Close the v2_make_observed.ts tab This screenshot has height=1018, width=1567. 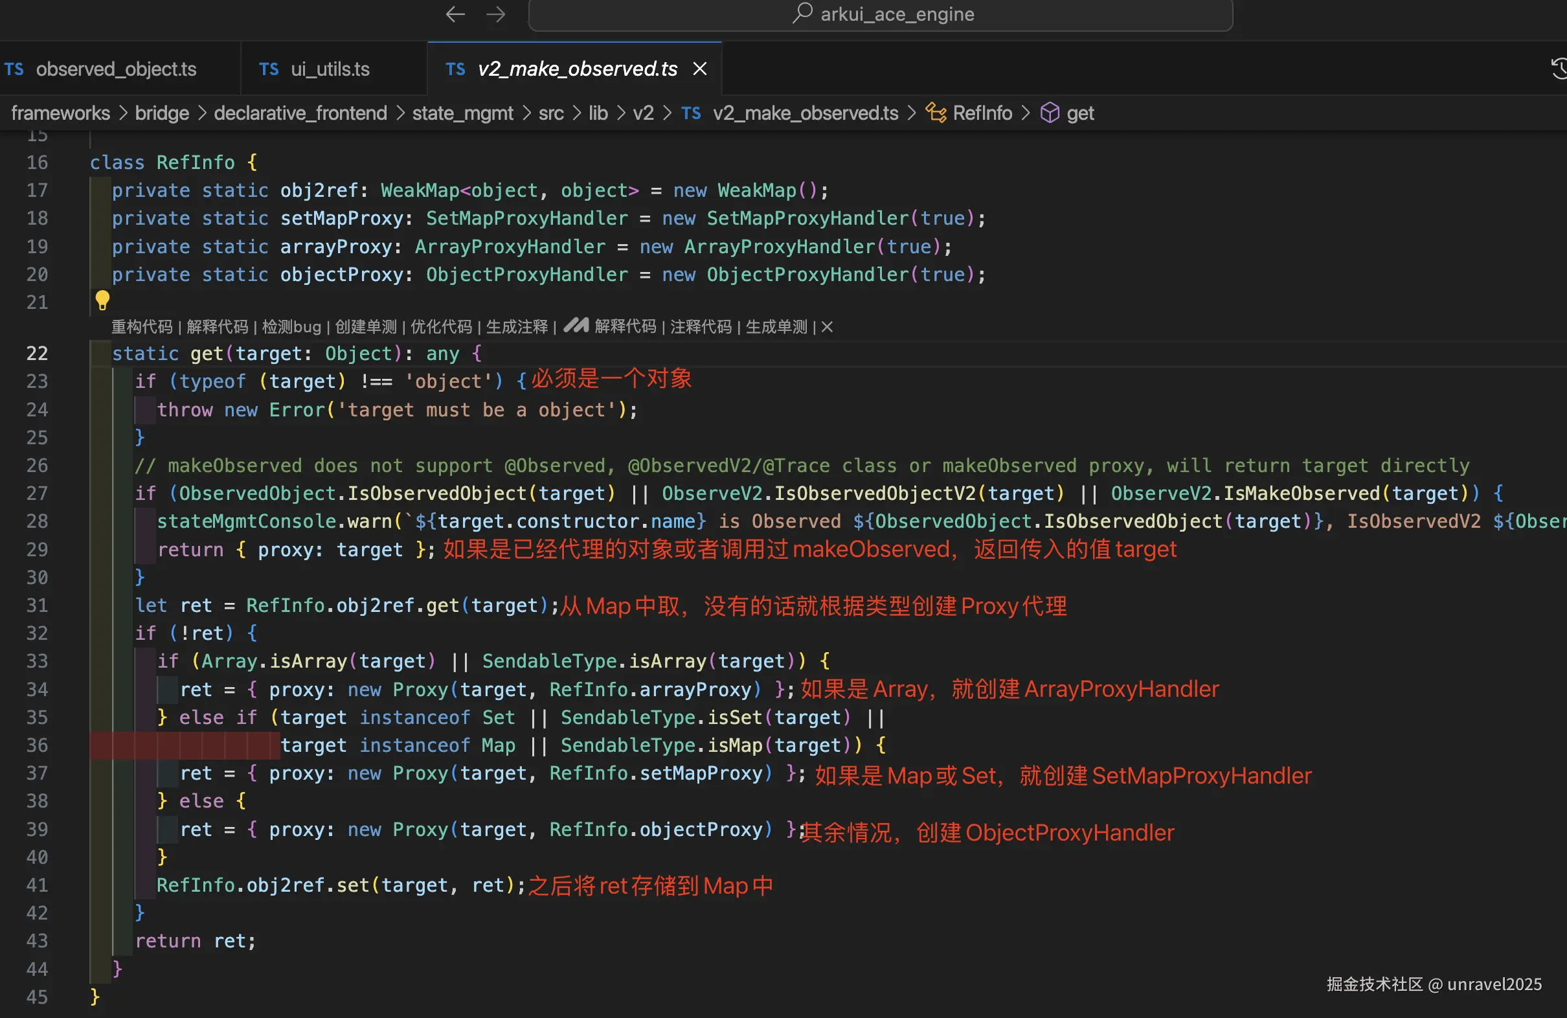(x=700, y=69)
